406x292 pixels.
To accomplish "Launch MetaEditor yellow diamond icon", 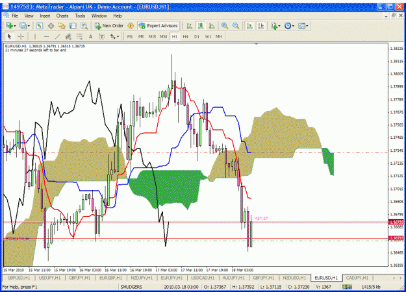I will [131, 26].
